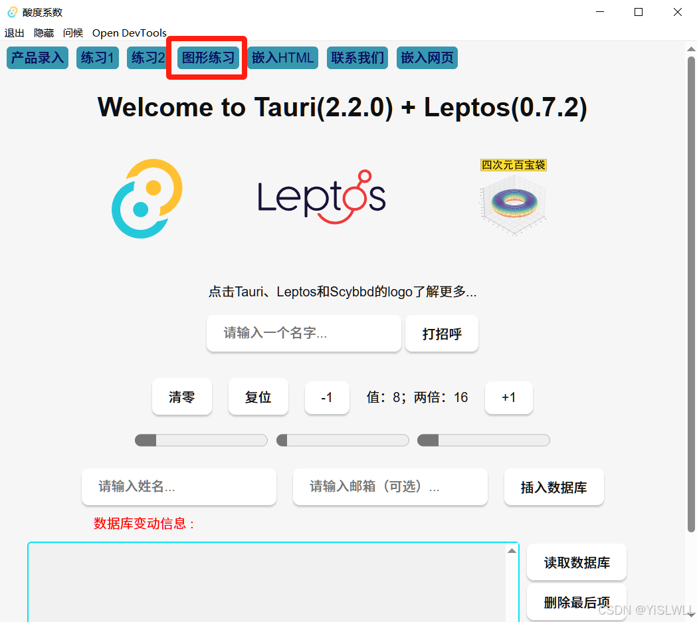Screen dimensions: 697x622
Task: Focus the 请输入姓名 input field
Action: pos(179,487)
